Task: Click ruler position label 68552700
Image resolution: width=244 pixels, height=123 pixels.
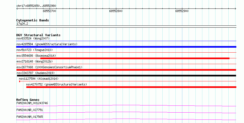Action: pos(49,11)
